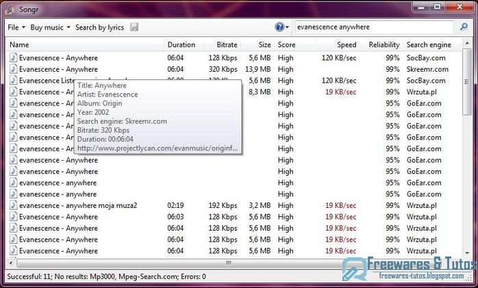The image size is (478, 288).
Task: Click the vertical scrollbar thumb
Action: coord(467,81)
